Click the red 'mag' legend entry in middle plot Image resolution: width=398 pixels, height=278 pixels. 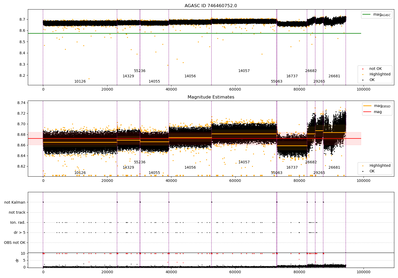point(373,112)
